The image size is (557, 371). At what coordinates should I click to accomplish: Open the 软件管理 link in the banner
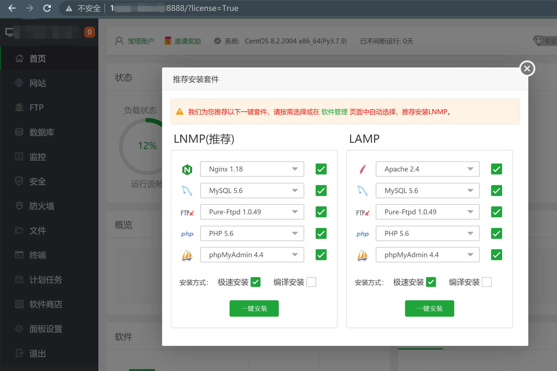point(334,112)
